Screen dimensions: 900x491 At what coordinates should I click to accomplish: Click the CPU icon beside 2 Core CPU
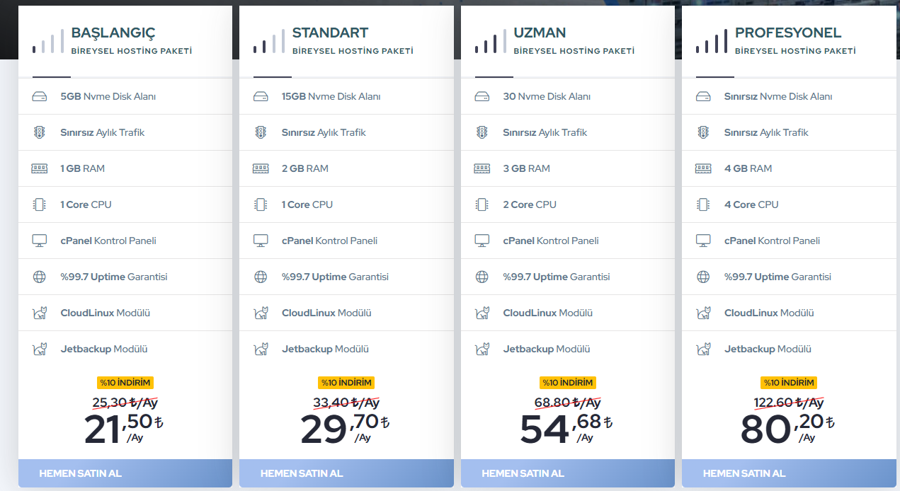[482, 204]
